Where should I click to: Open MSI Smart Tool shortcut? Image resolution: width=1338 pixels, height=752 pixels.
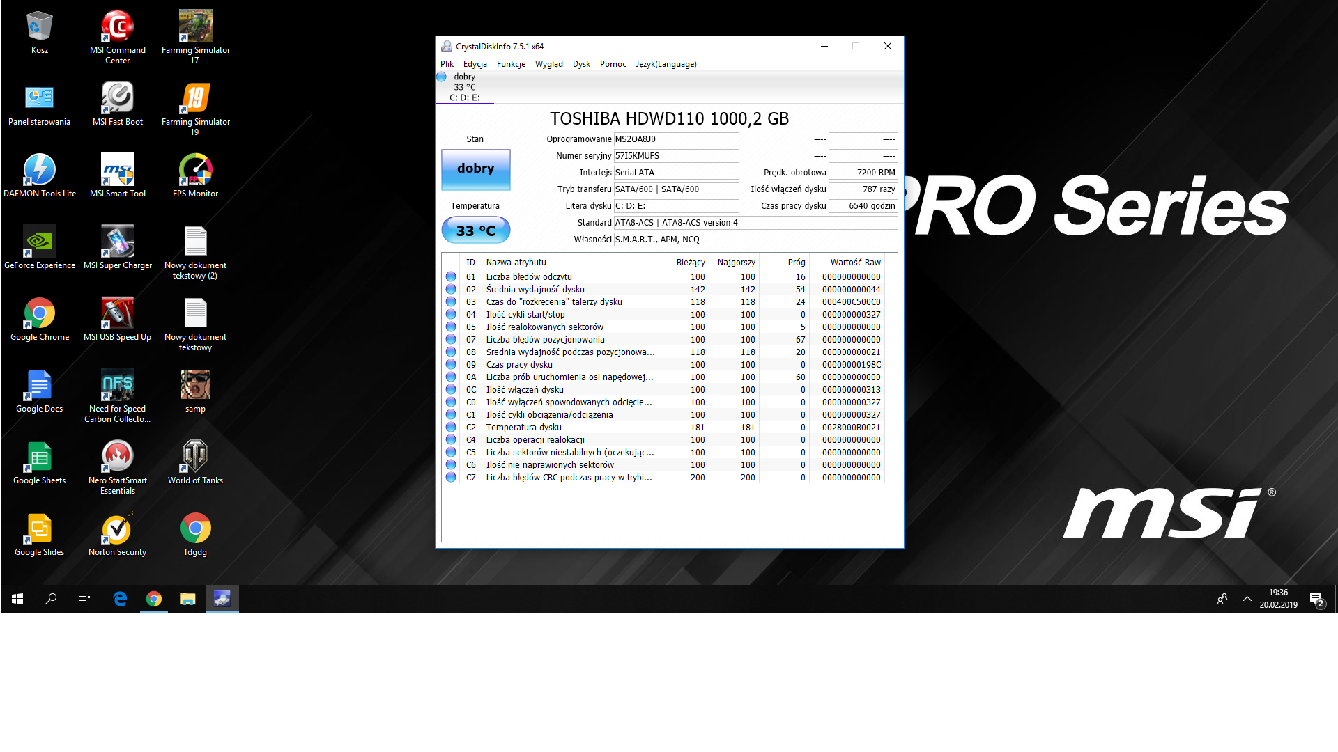click(x=118, y=176)
